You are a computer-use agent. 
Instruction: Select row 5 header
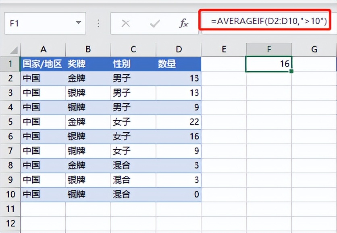tap(10, 122)
